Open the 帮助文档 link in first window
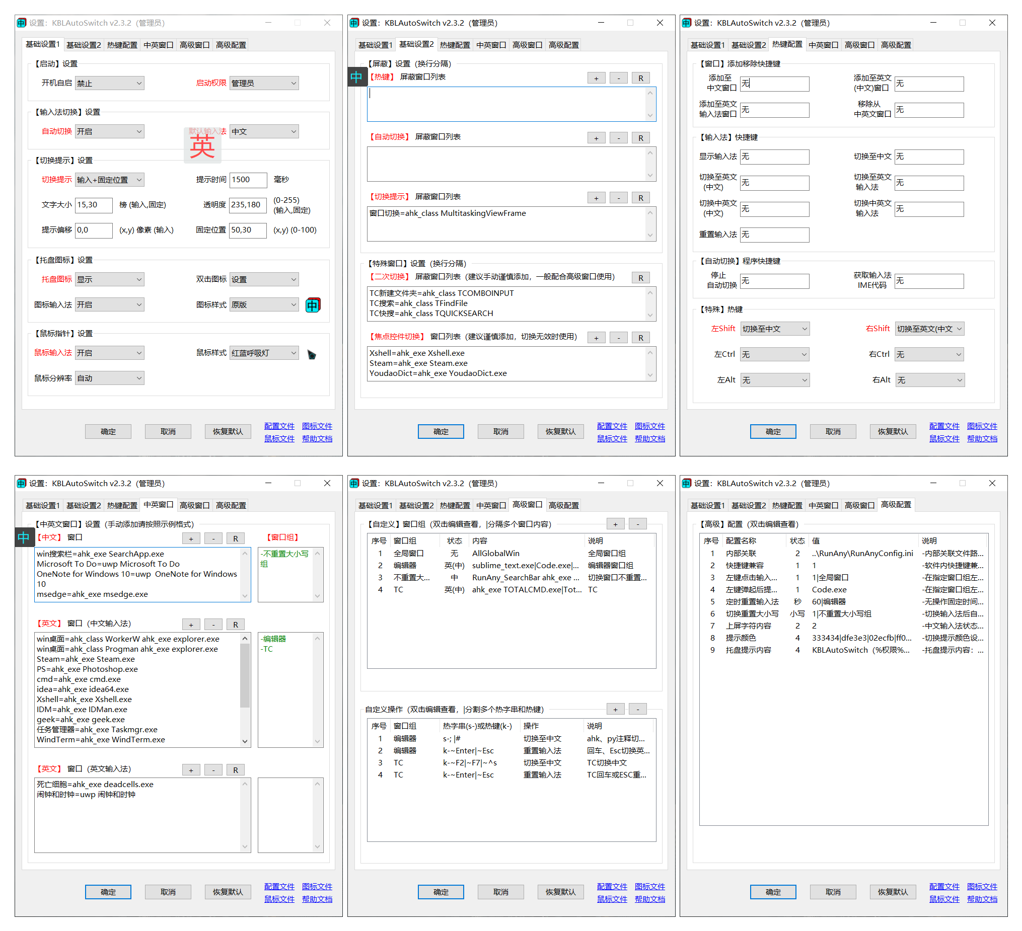This screenshot has height=931, width=1022. point(317,439)
